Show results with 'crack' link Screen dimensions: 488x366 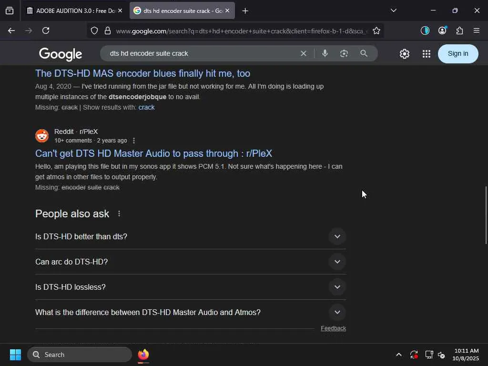(x=146, y=107)
